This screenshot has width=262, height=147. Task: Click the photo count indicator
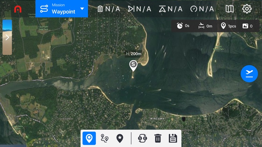247,26
